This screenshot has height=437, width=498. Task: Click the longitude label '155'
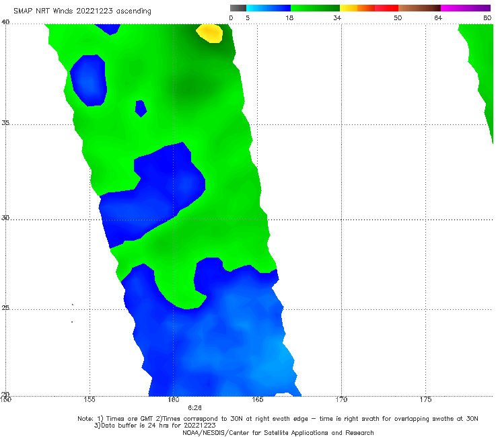tap(90, 399)
